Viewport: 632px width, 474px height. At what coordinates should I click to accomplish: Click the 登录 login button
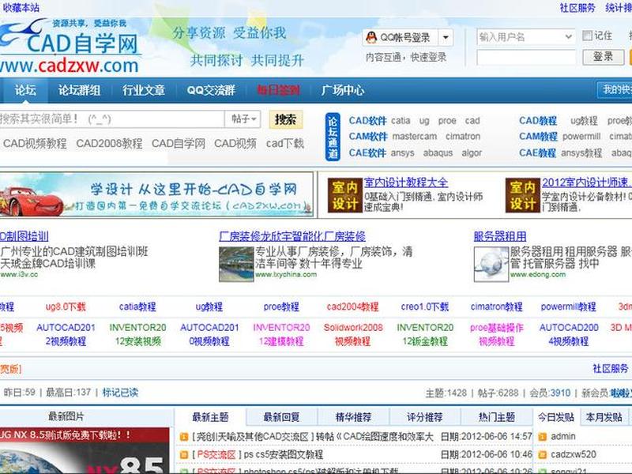(603, 57)
